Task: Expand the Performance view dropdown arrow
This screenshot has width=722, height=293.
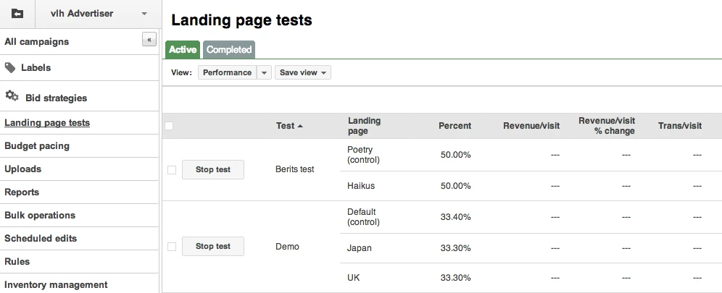Action: point(264,72)
